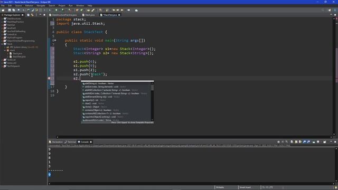Click the Save All toolbar icon

14,10
